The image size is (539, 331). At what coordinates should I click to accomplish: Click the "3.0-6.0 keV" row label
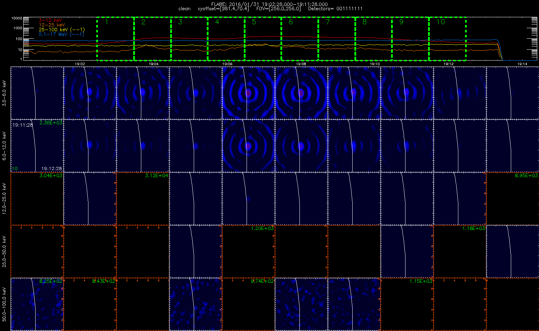[x=4, y=93]
